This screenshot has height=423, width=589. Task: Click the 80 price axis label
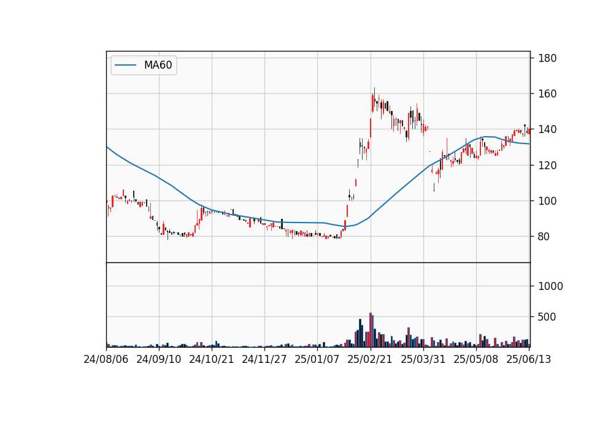pyautogui.click(x=544, y=237)
